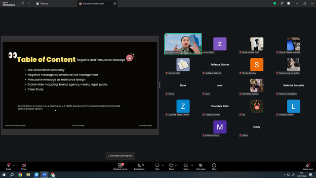This screenshot has height=178, width=316.
Task: Expand the React options caret
Action: [x=176, y=165]
